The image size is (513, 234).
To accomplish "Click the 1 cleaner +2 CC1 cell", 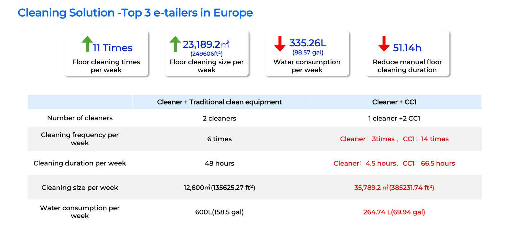I will pyautogui.click(x=394, y=118).
